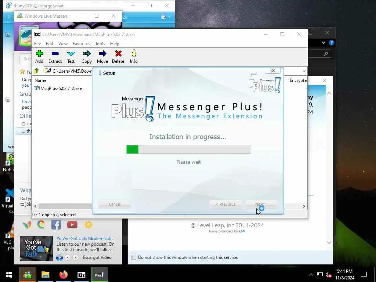
Task: Click the YouTube icon in Messenger
Action: [x=72, y=225]
